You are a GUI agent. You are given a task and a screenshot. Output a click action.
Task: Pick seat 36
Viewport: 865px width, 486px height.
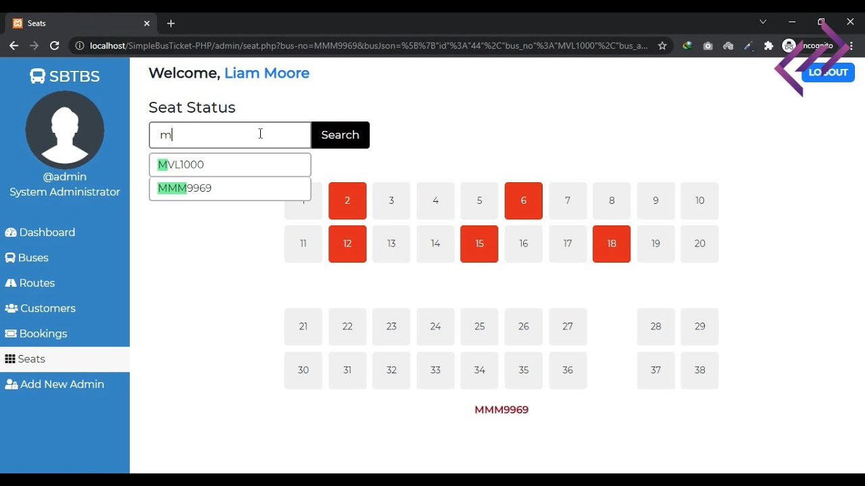[x=568, y=370]
